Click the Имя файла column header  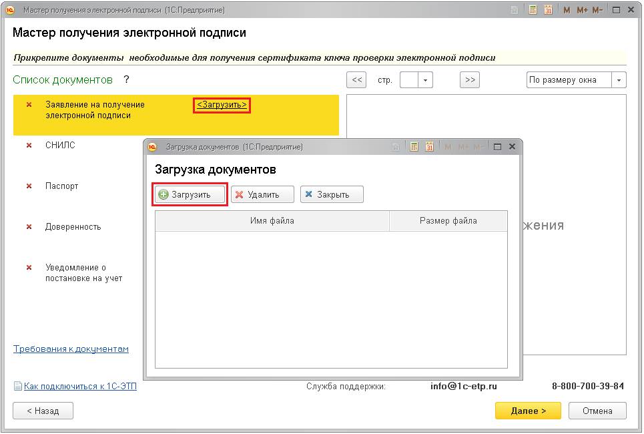272,221
